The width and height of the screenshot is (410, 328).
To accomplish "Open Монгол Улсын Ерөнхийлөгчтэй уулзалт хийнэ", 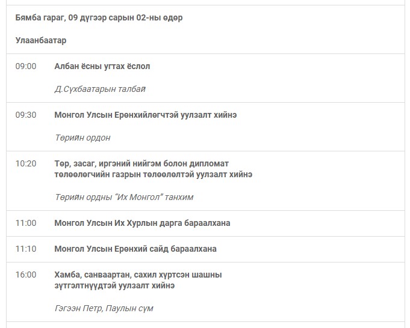I will (x=145, y=115).
